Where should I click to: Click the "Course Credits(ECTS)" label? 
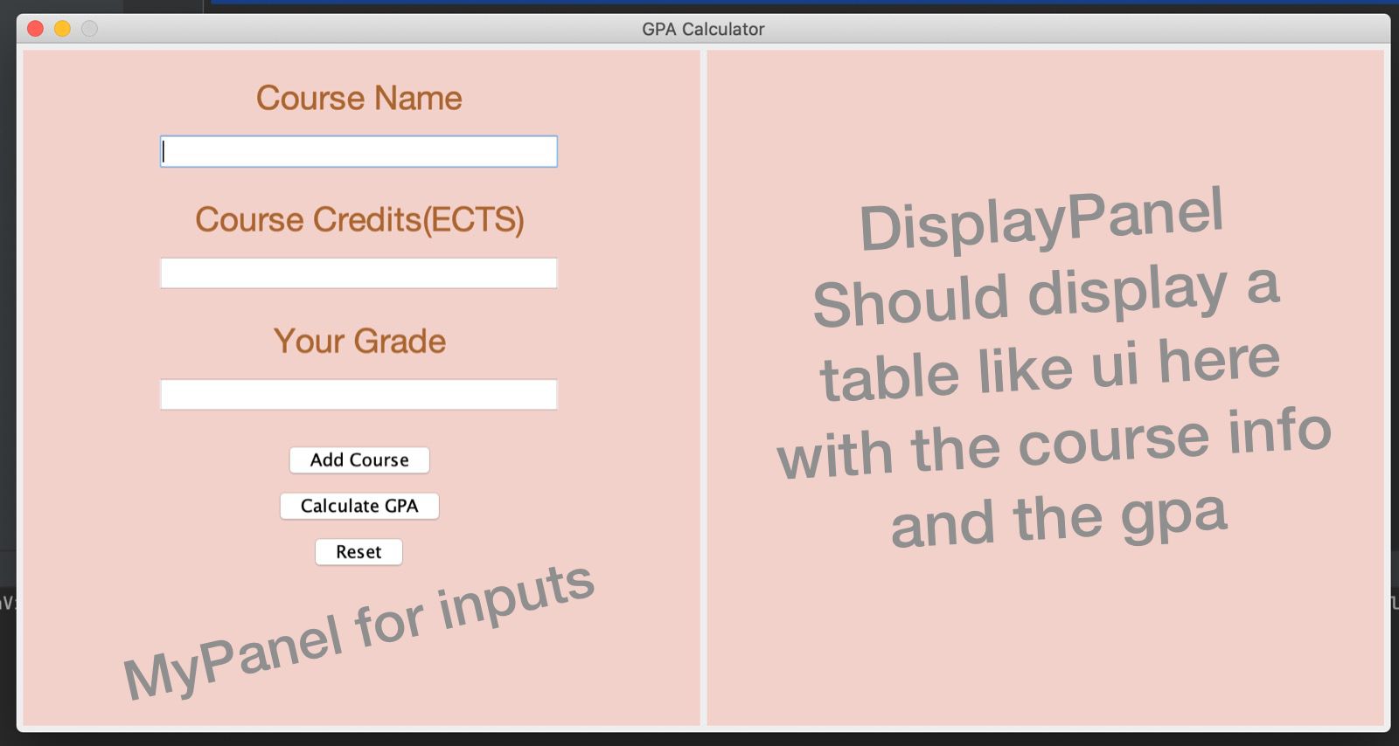tap(359, 220)
